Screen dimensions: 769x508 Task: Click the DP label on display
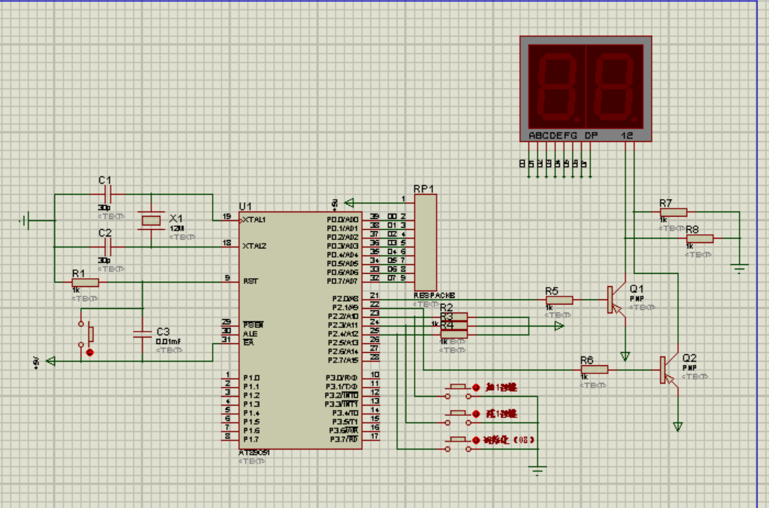click(x=591, y=135)
